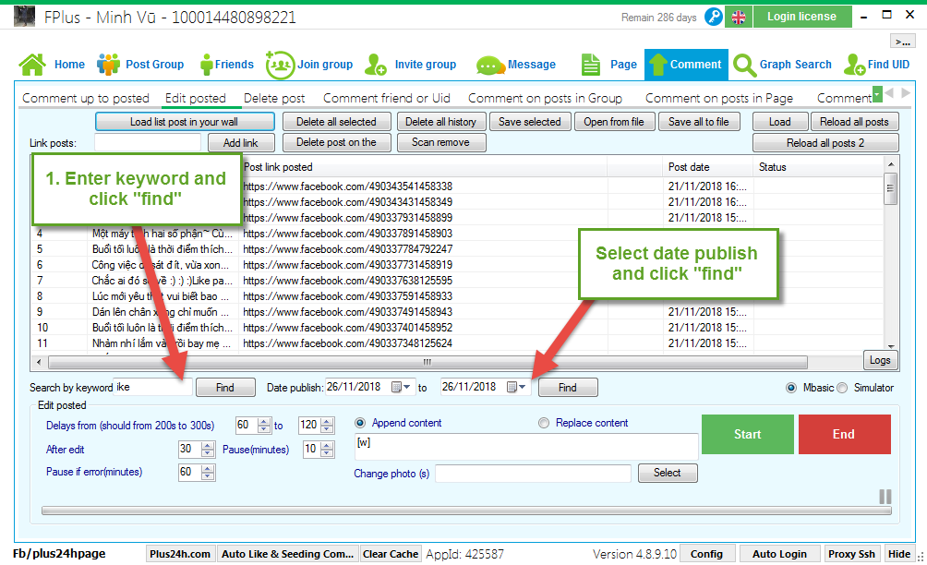Click the FPlus app icon in title bar

click(x=24, y=17)
